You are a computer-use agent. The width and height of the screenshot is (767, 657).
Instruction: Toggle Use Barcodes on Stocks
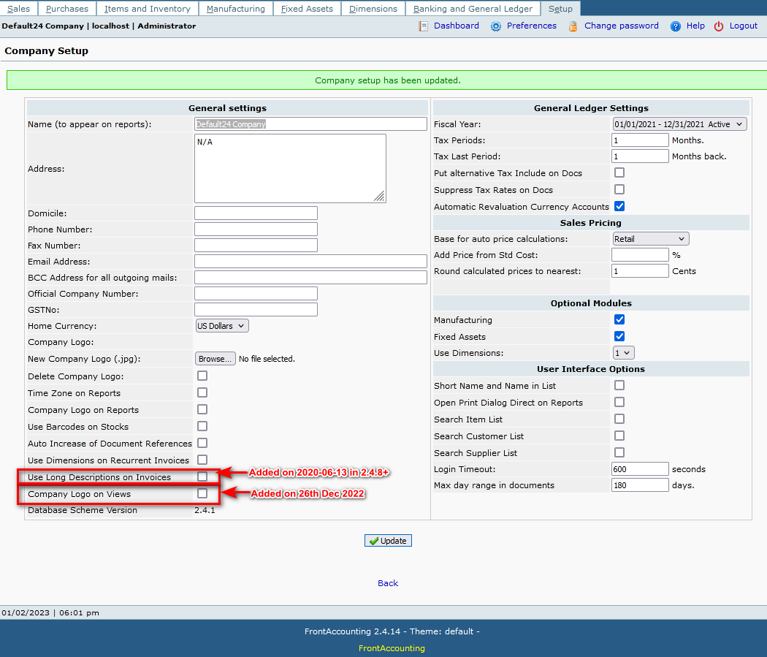click(x=202, y=426)
